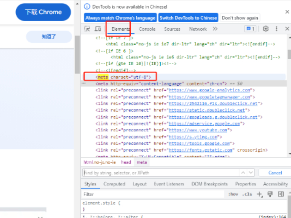Switch to the Properties tab

(x=246, y=184)
